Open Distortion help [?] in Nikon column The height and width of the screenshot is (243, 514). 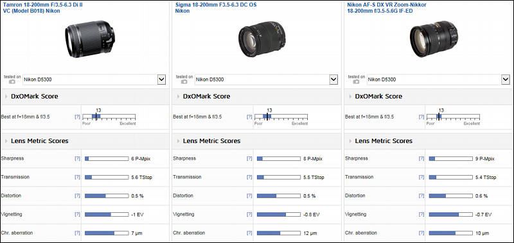point(421,196)
